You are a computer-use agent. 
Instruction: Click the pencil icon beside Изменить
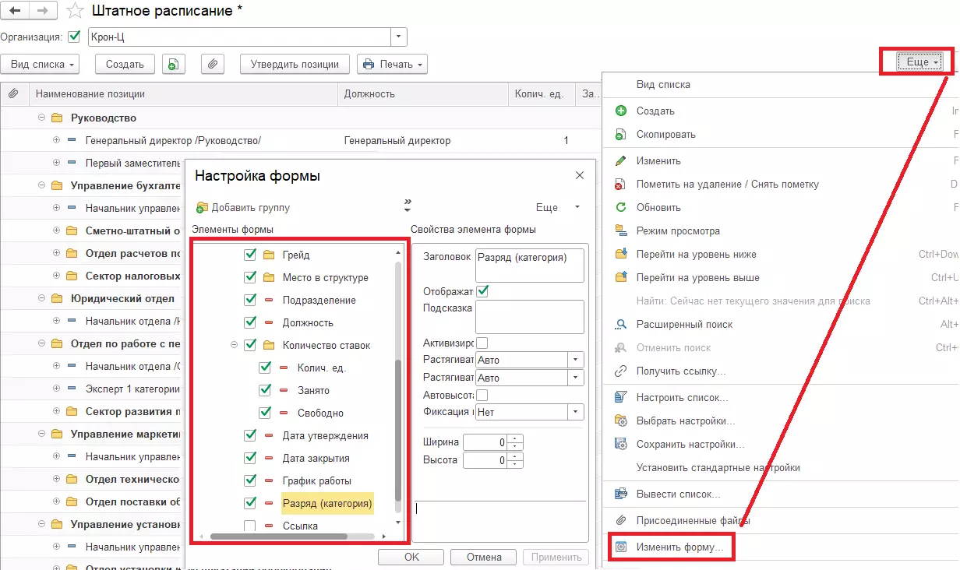point(621,160)
